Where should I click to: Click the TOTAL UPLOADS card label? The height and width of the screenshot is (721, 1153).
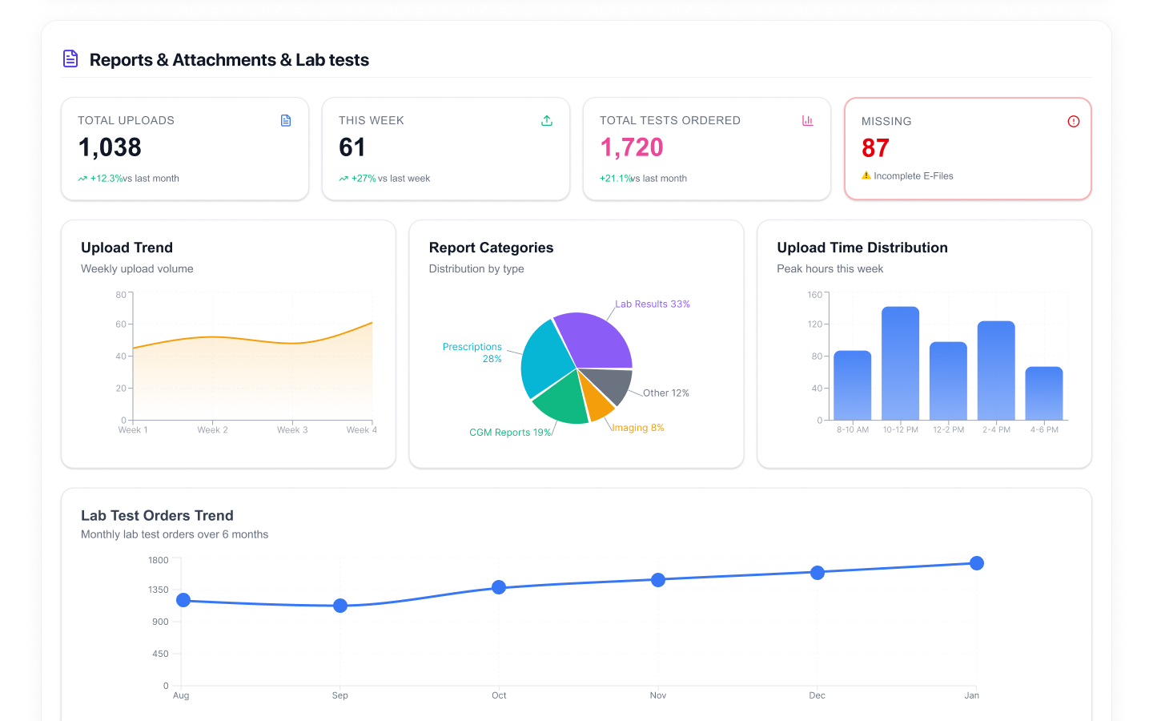(x=126, y=120)
